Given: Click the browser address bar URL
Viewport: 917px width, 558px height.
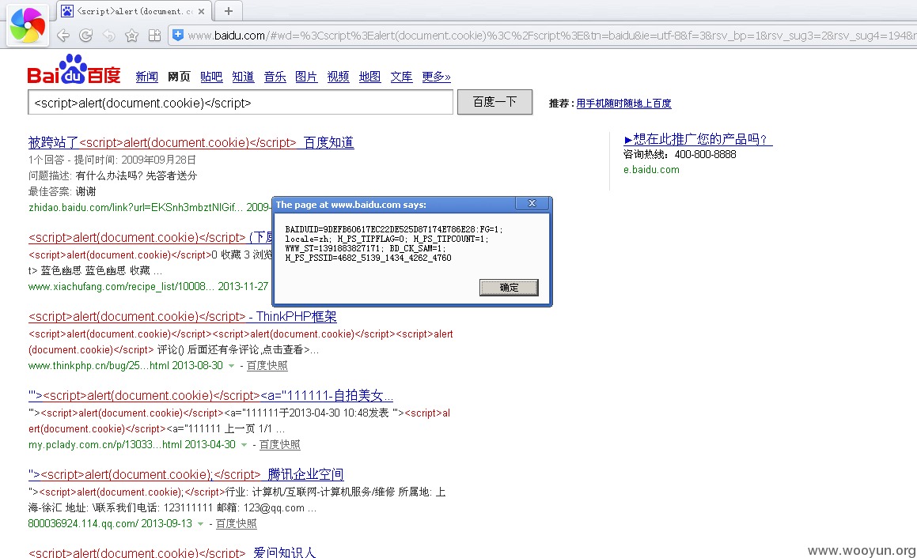Looking at the screenshot, I should 550,36.
